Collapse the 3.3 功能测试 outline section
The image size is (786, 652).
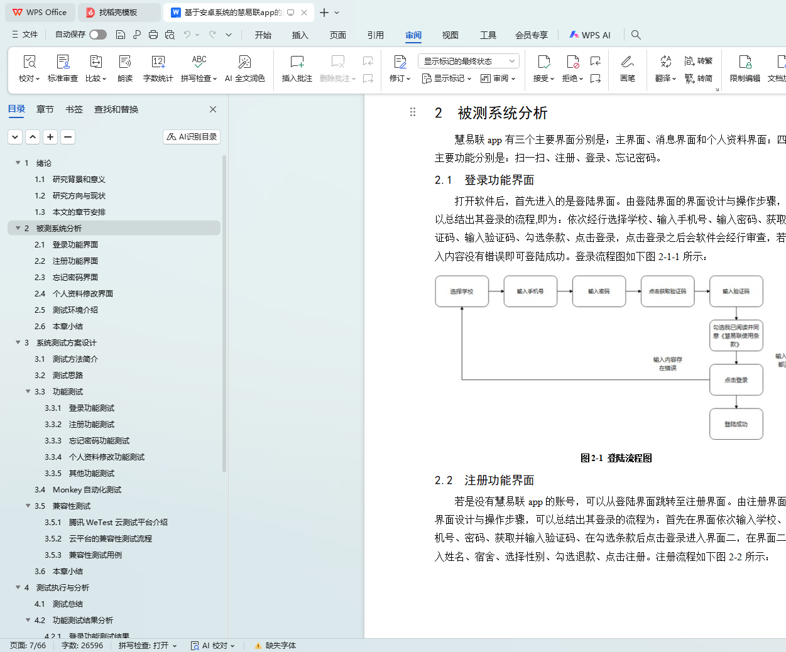click(28, 391)
